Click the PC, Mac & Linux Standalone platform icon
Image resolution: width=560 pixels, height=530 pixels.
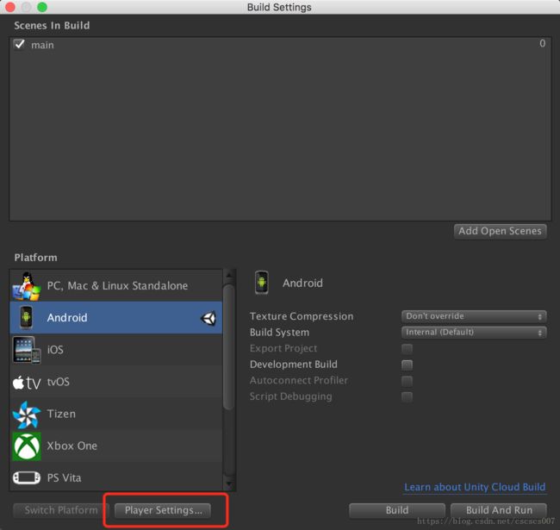coord(27,286)
